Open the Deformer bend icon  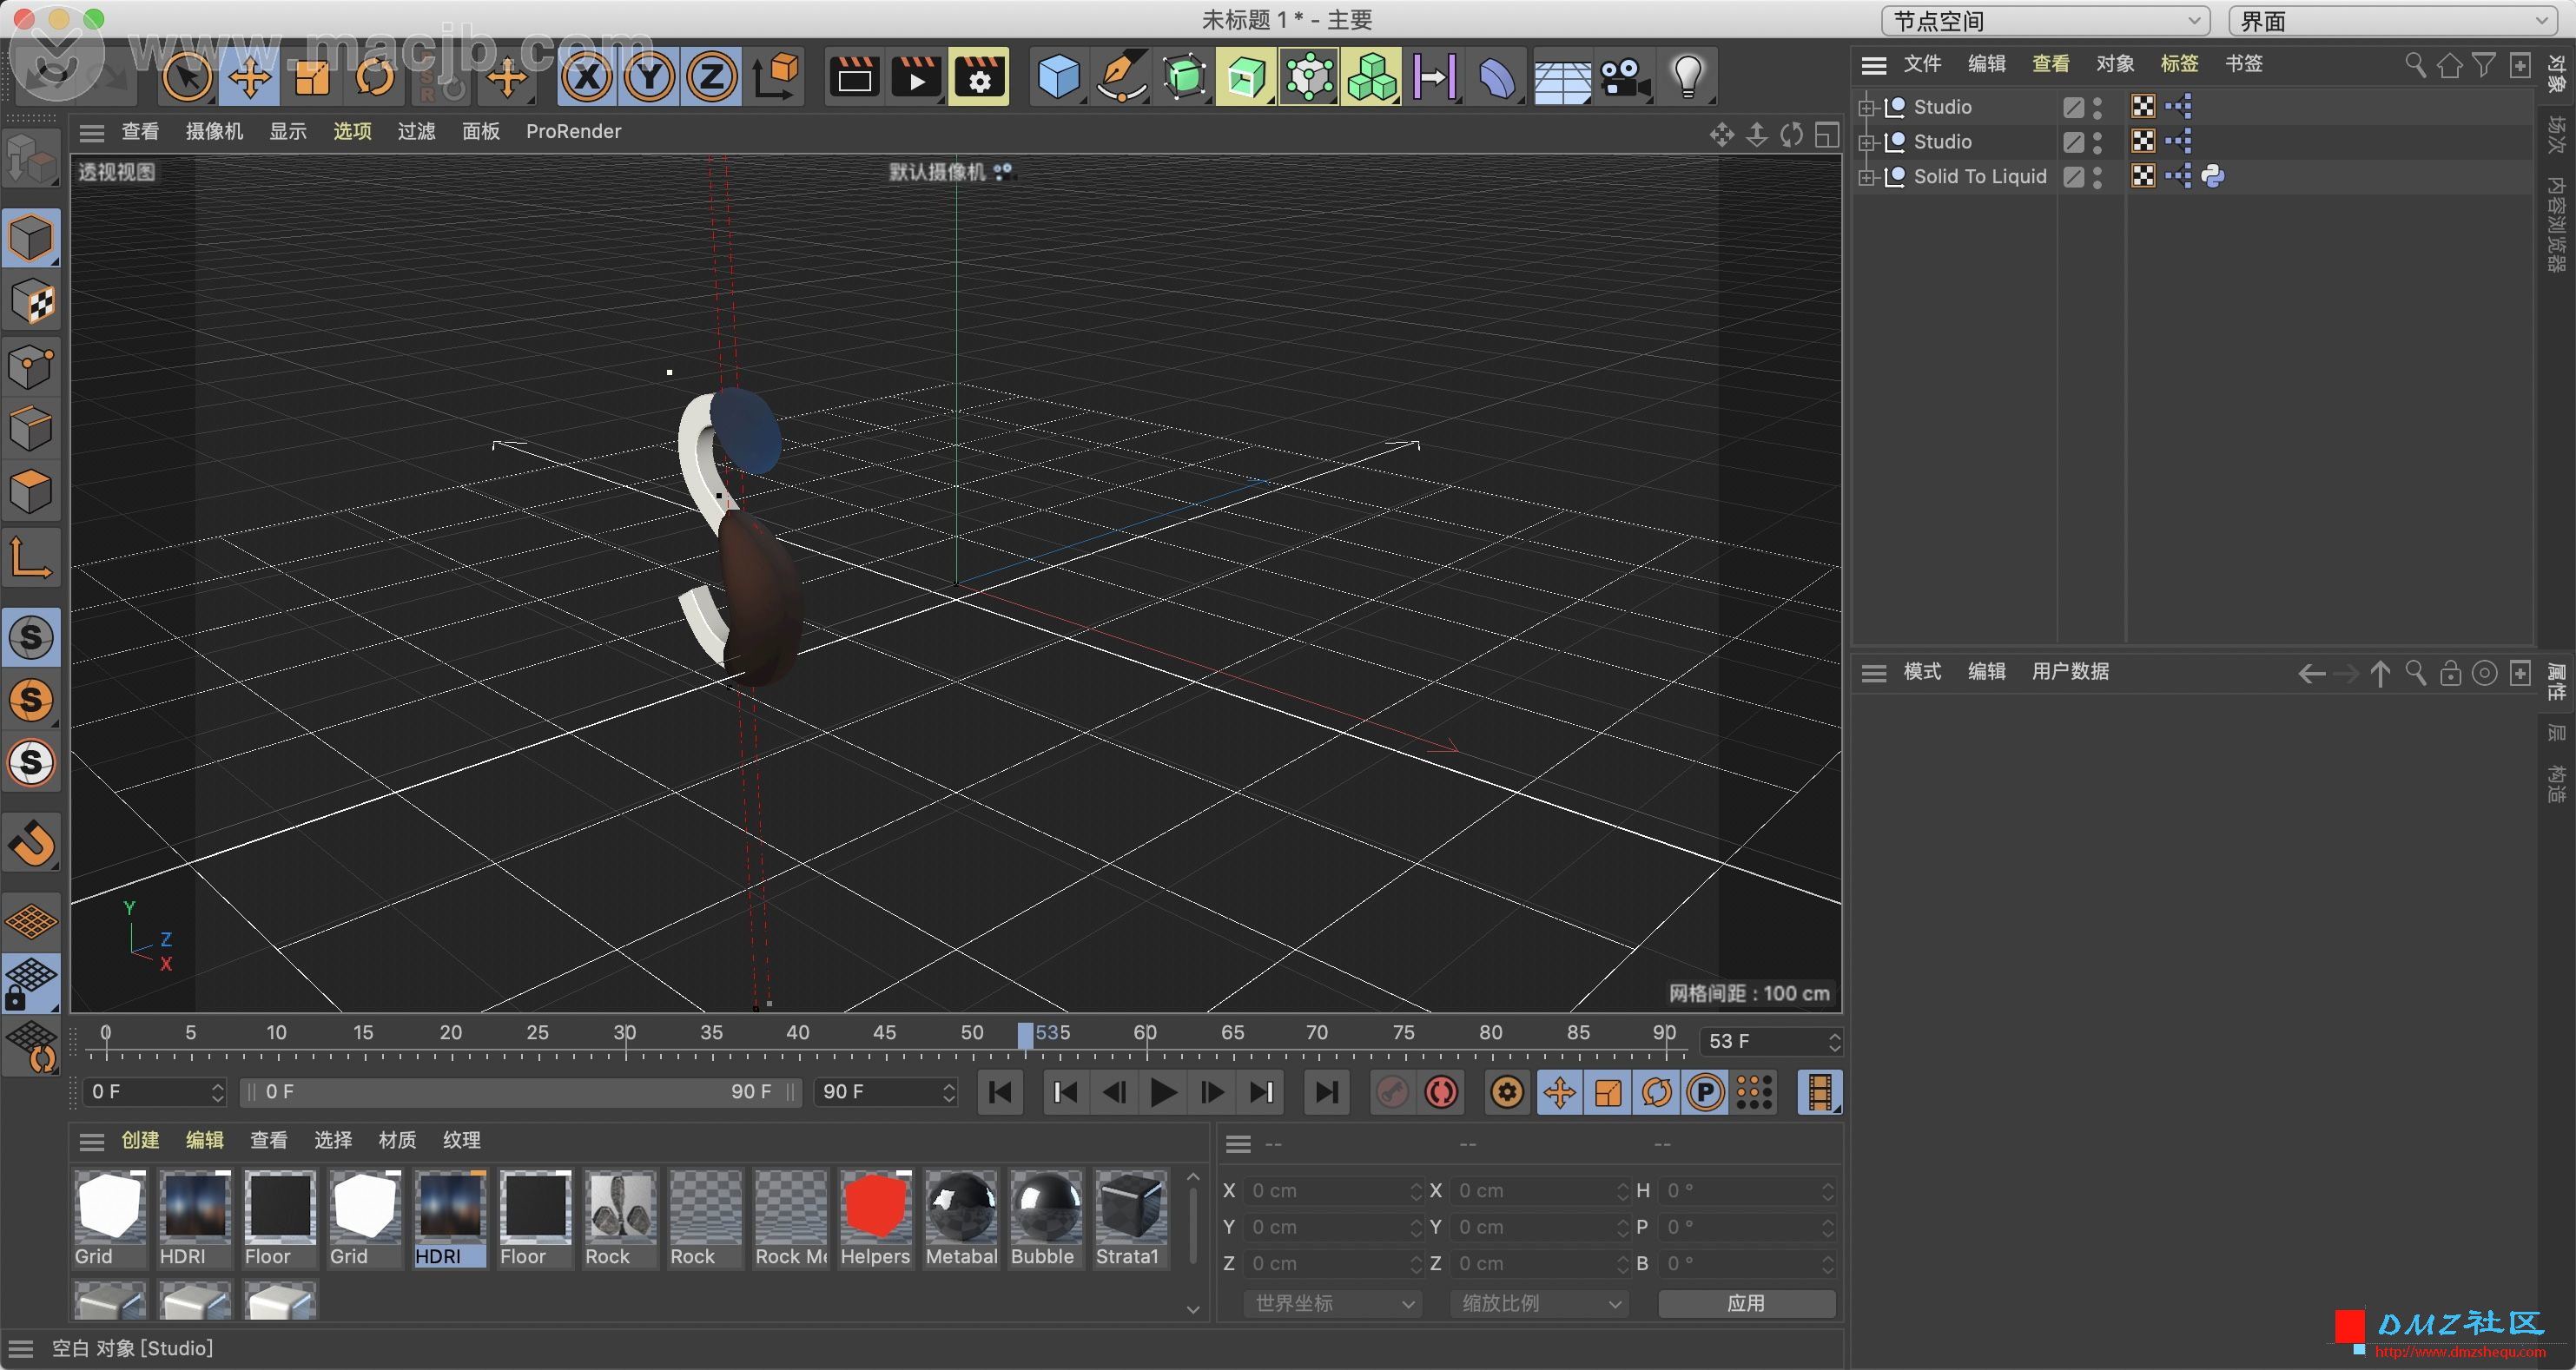click(1497, 77)
